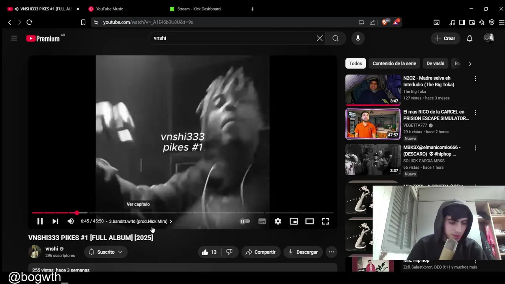
Task: Open options for MBKSX DESCARO video
Action: click(475, 148)
